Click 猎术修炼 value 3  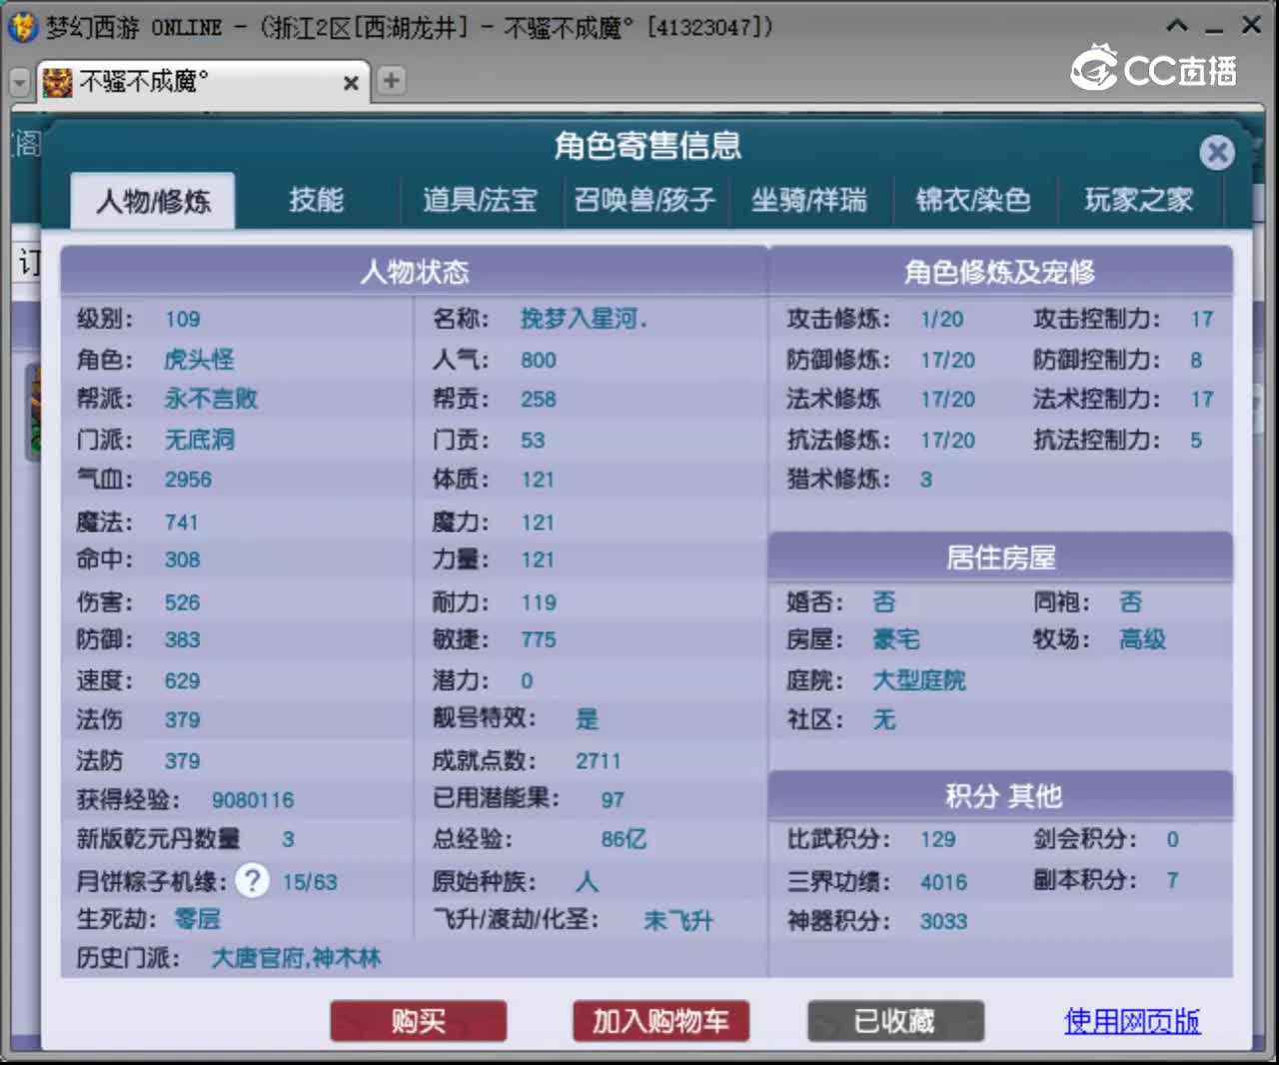[926, 480]
